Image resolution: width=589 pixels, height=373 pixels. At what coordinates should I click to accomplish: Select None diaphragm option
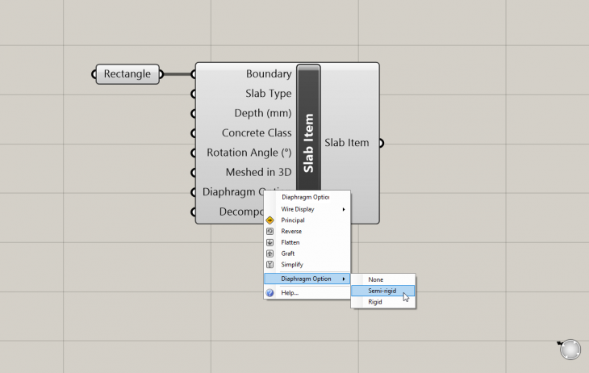point(382,279)
